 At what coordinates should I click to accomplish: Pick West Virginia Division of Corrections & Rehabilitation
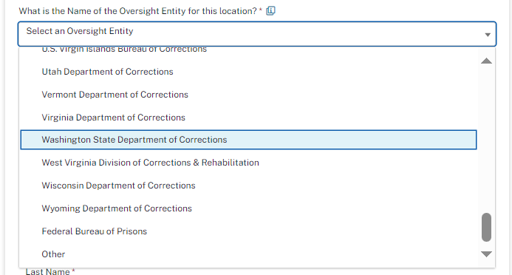248,163
